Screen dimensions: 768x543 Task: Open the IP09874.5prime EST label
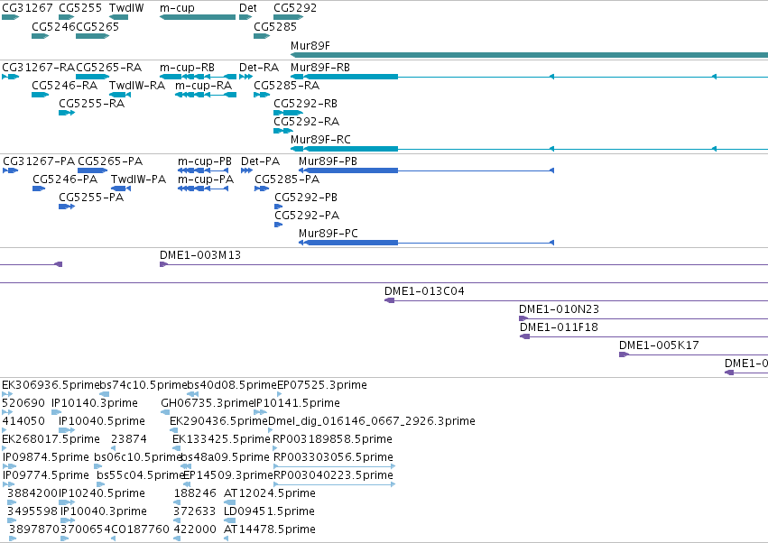point(46,457)
